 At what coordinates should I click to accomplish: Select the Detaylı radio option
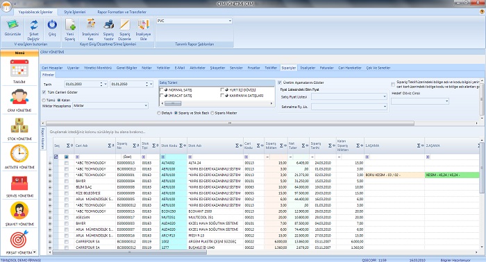pyautogui.click(x=159, y=113)
